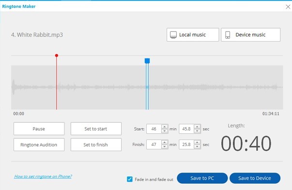Decrease Finish minutes with down arrow
The width and height of the screenshot is (292, 190).
click(x=165, y=146)
